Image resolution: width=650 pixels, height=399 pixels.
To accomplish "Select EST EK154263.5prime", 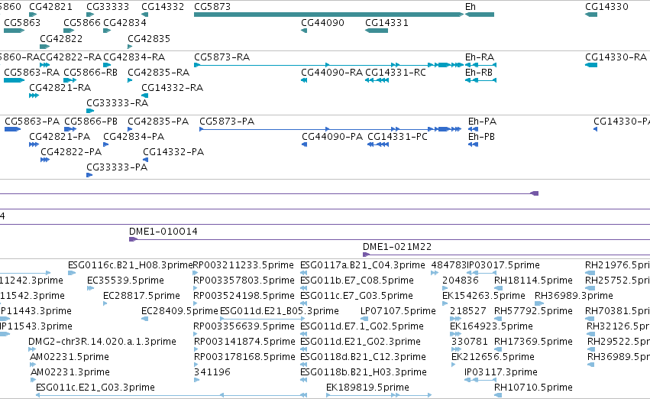I will (445, 303).
